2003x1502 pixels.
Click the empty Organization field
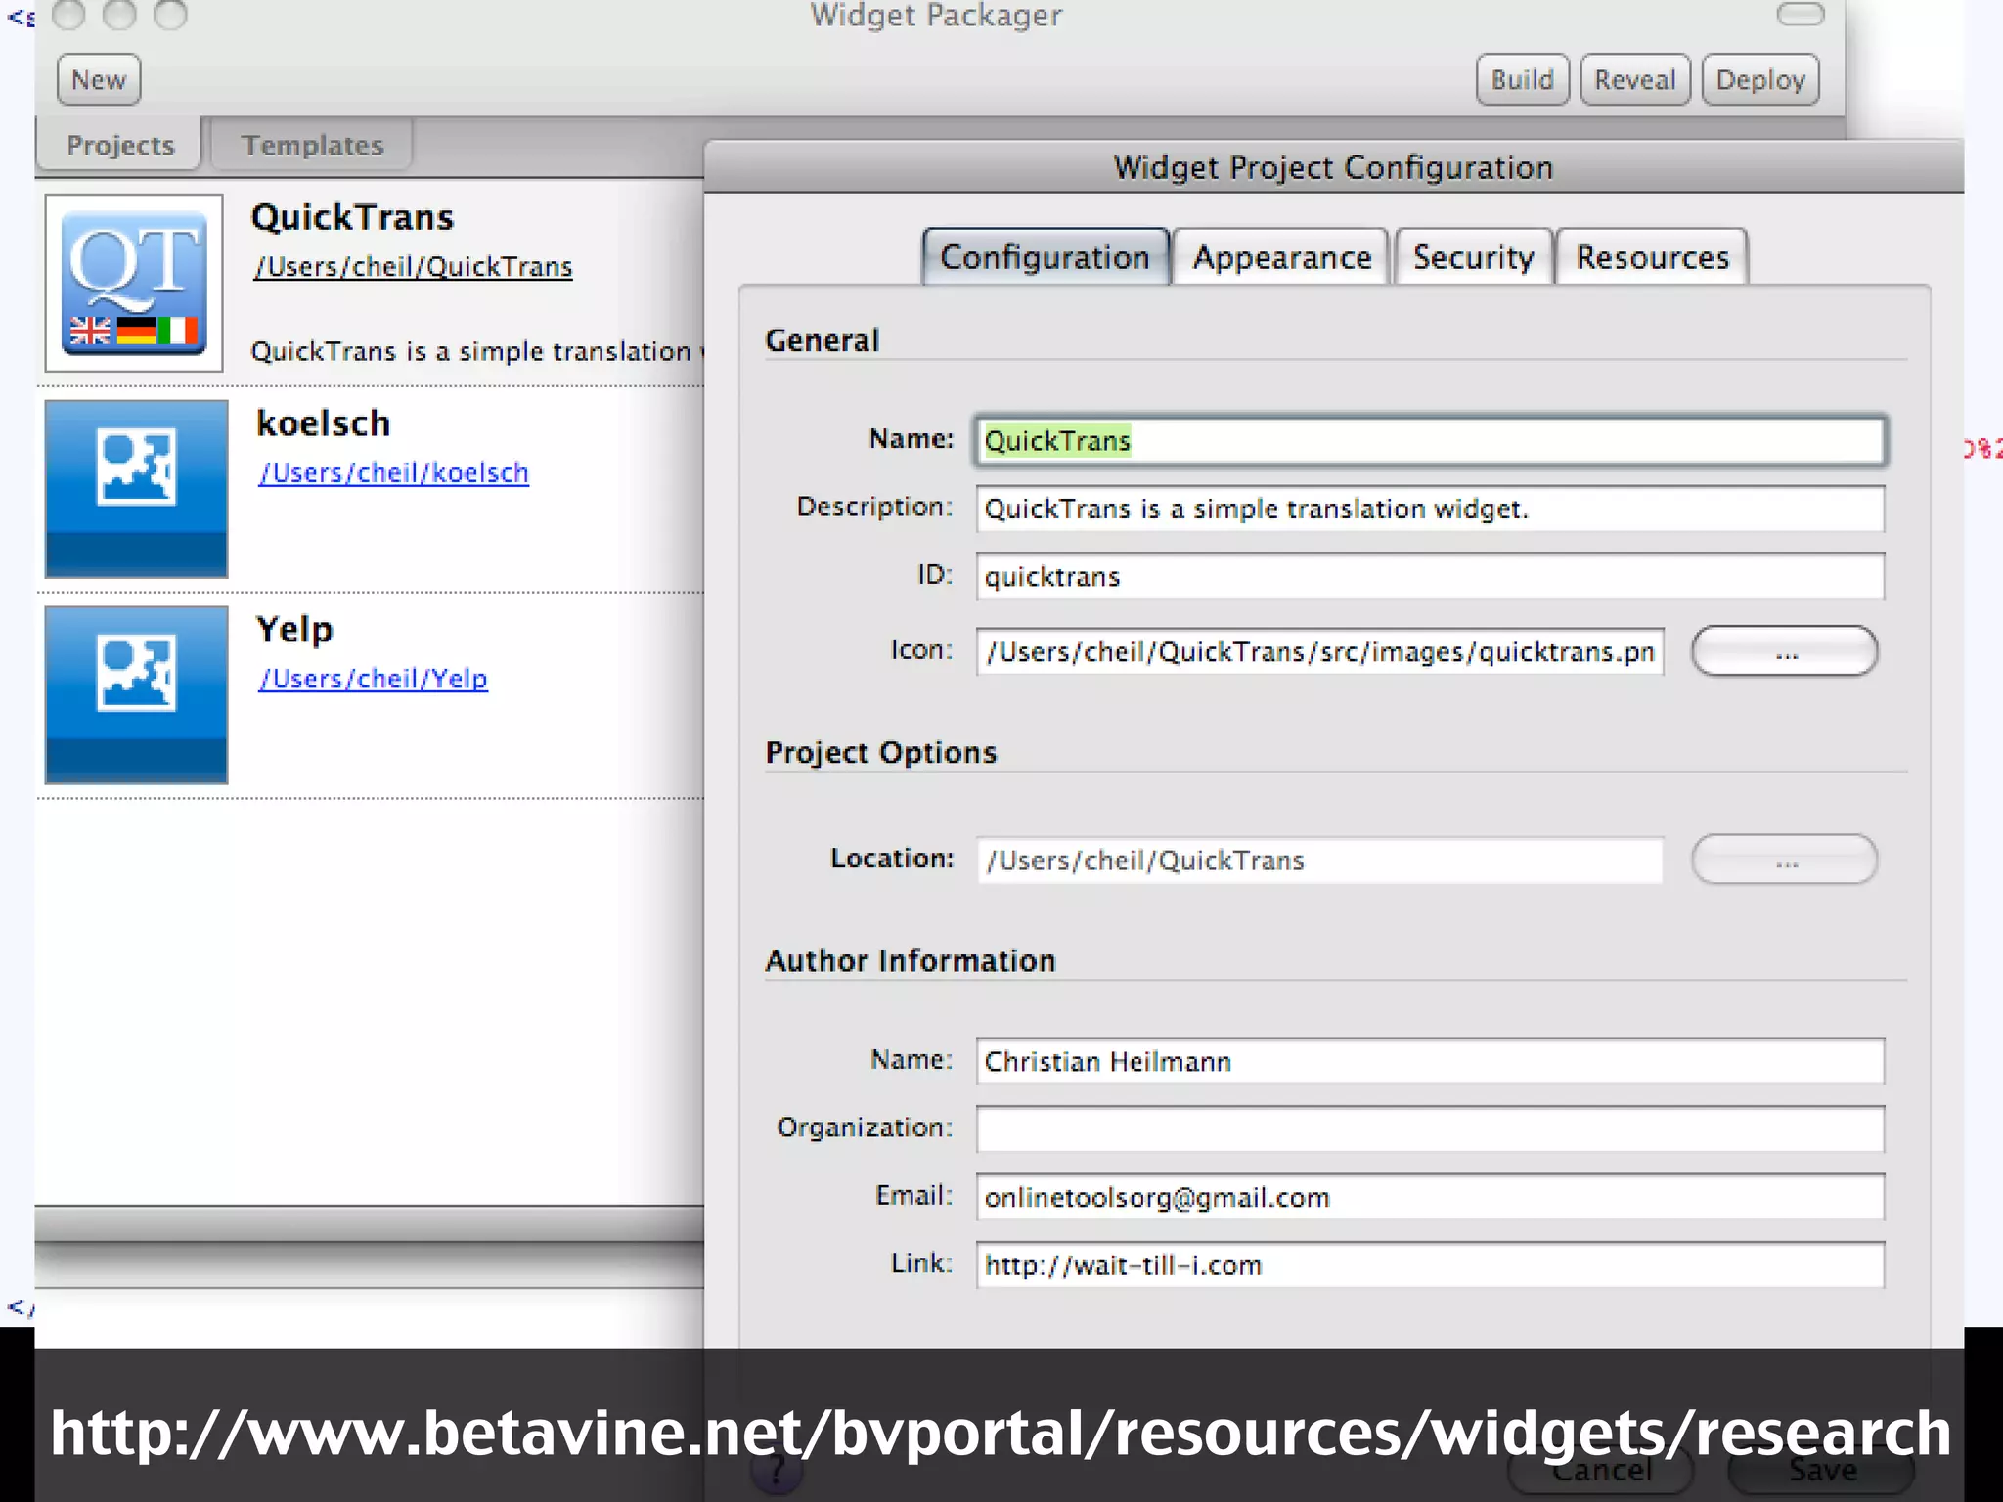[x=1430, y=1129]
